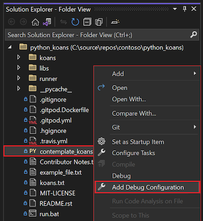Screen dimensions: 203x221
Task: Expand the libs folder arrow
Action: pos(19,68)
